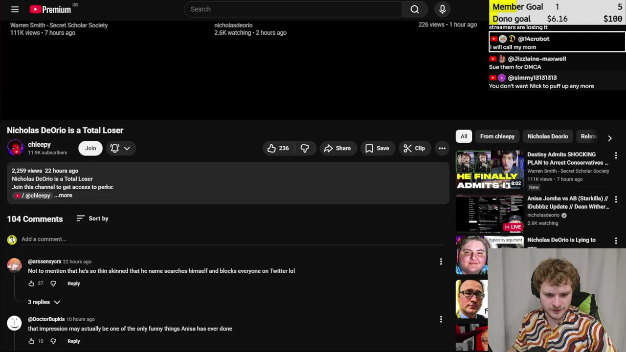Open Anisa Jomha vs AB (Starkilla) title
Viewport: 626px width, 352px height.
(x=568, y=202)
